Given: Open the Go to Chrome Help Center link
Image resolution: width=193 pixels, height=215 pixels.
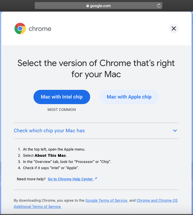Looking at the screenshot, I should coord(71,179).
